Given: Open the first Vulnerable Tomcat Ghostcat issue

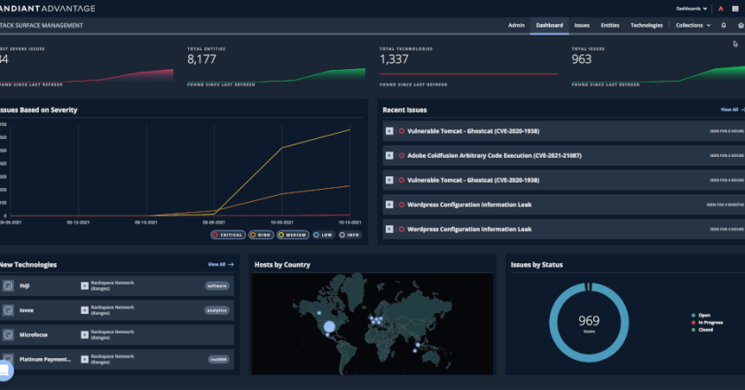Looking at the screenshot, I should click(474, 131).
